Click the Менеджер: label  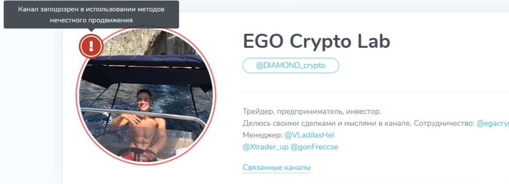click(x=263, y=134)
